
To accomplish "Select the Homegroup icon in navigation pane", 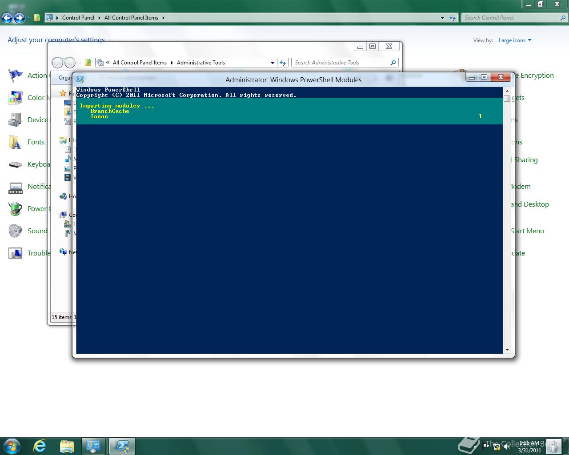I will click(63, 196).
